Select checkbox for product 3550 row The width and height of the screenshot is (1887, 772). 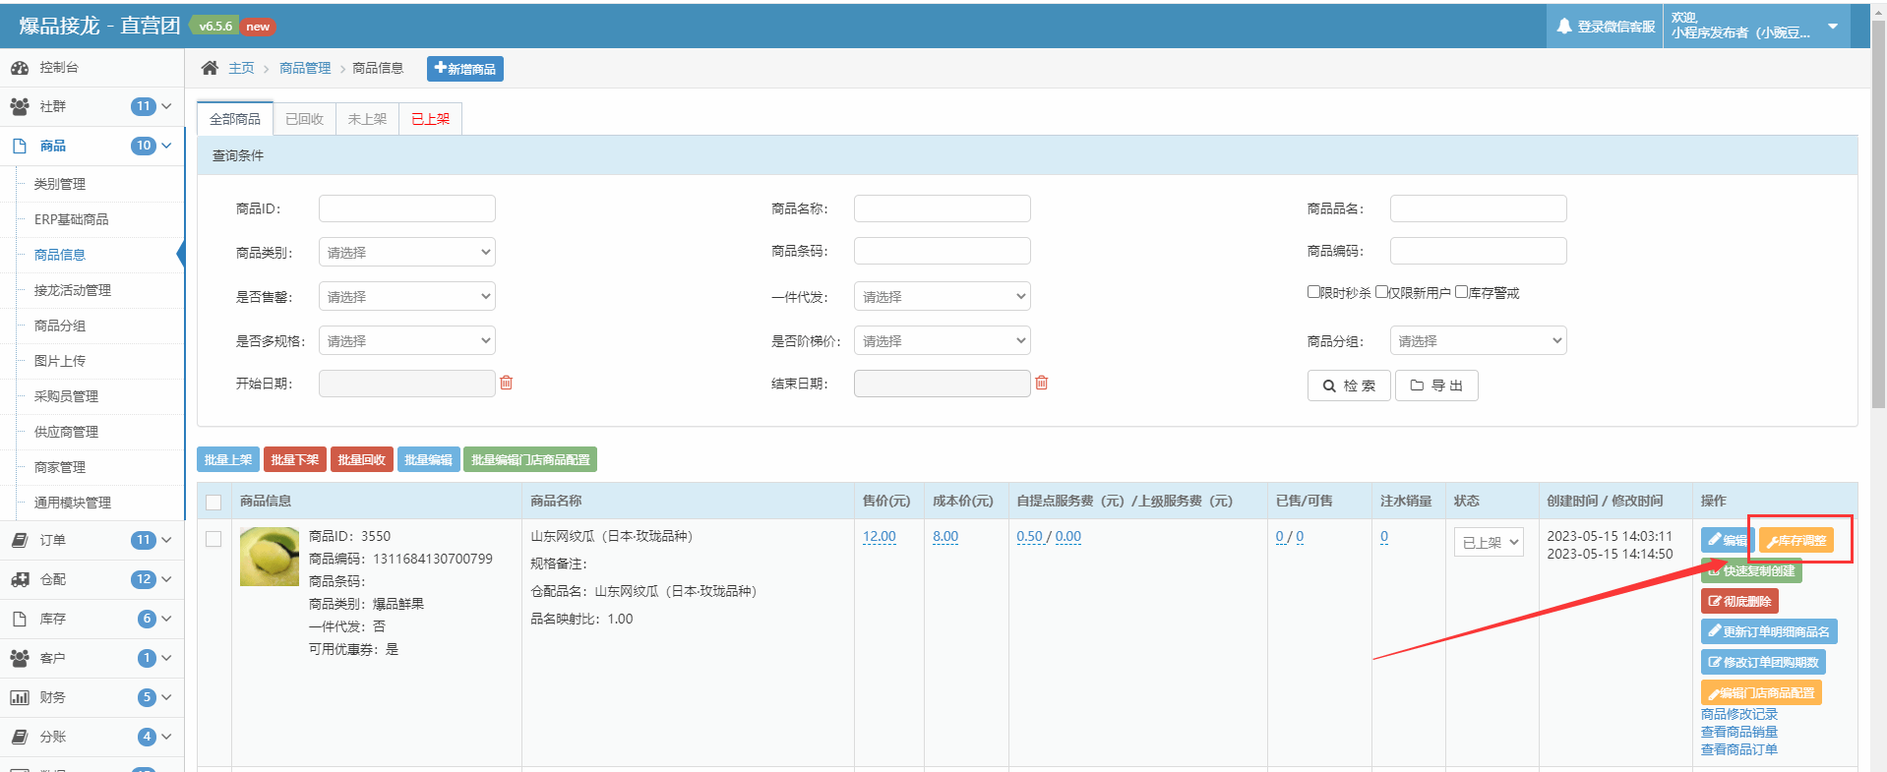point(213,539)
